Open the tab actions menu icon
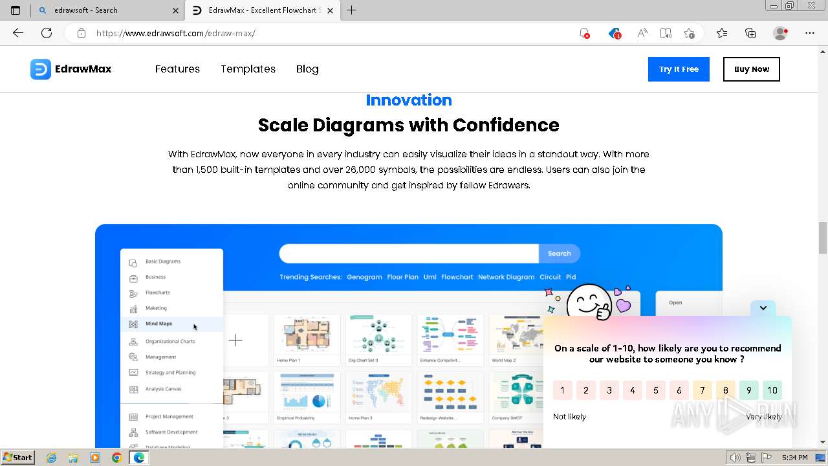Screen dimensions: 828x466 (x=16, y=10)
